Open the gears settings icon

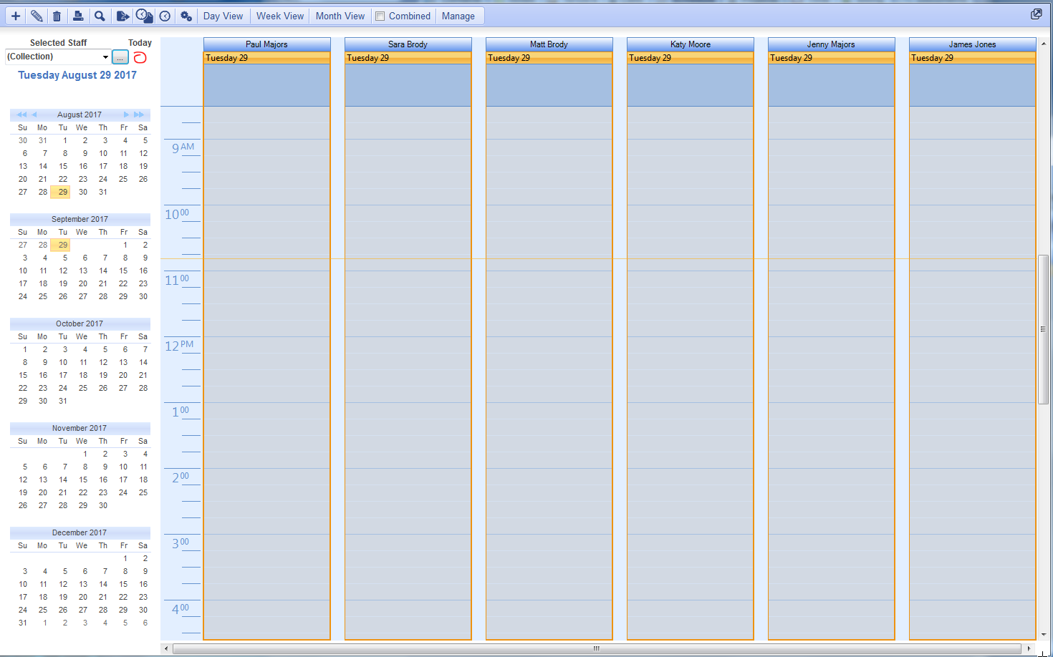click(x=186, y=16)
